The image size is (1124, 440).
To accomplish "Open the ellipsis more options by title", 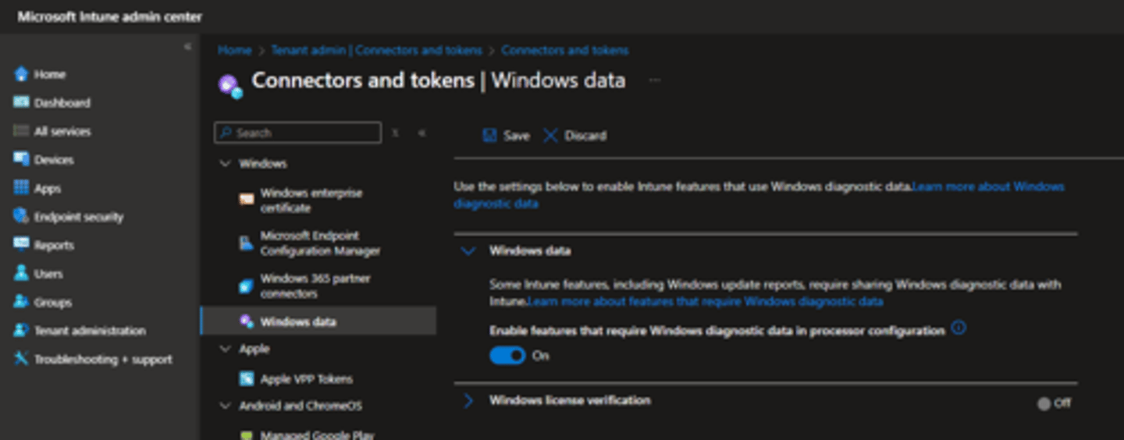I will (x=654, y=80).
